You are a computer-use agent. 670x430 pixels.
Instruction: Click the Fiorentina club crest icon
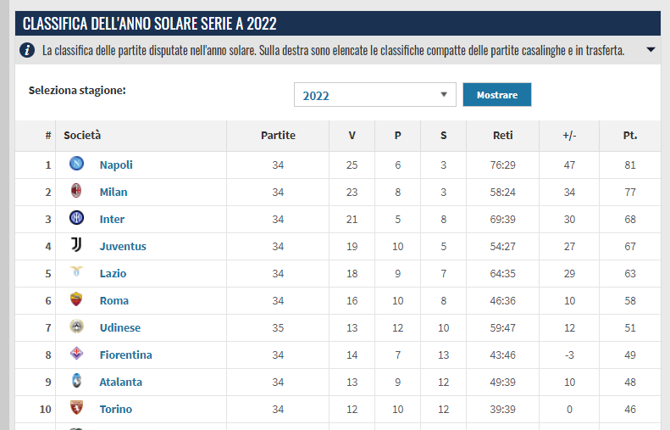(x=76, y=354)
